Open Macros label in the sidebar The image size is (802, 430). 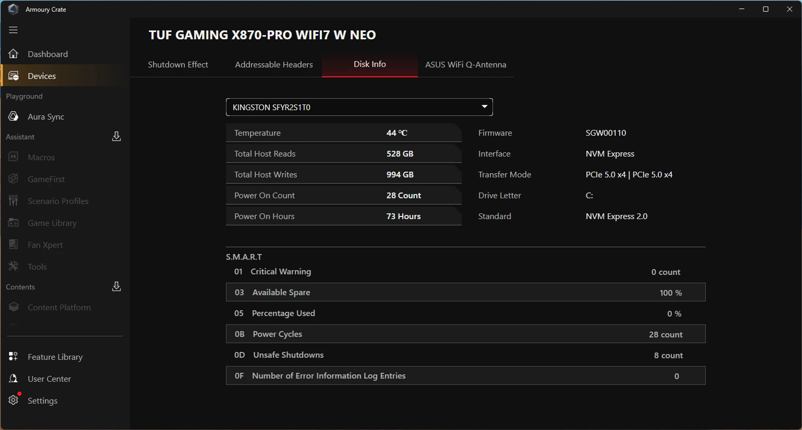41,157
